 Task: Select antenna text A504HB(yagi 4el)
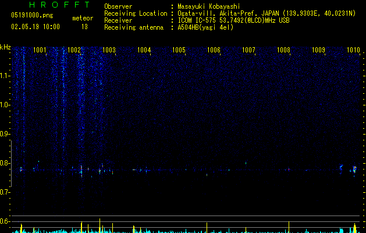point(205,27)
